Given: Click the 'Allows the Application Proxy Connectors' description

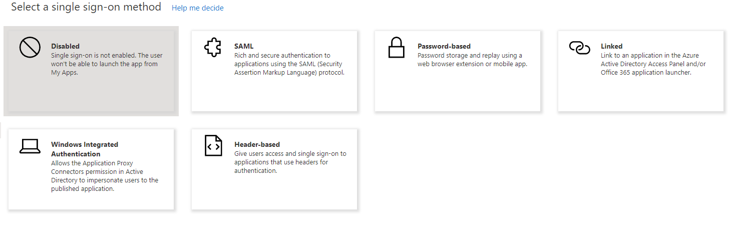Looking at the screenshot, I should pos(104,176).
